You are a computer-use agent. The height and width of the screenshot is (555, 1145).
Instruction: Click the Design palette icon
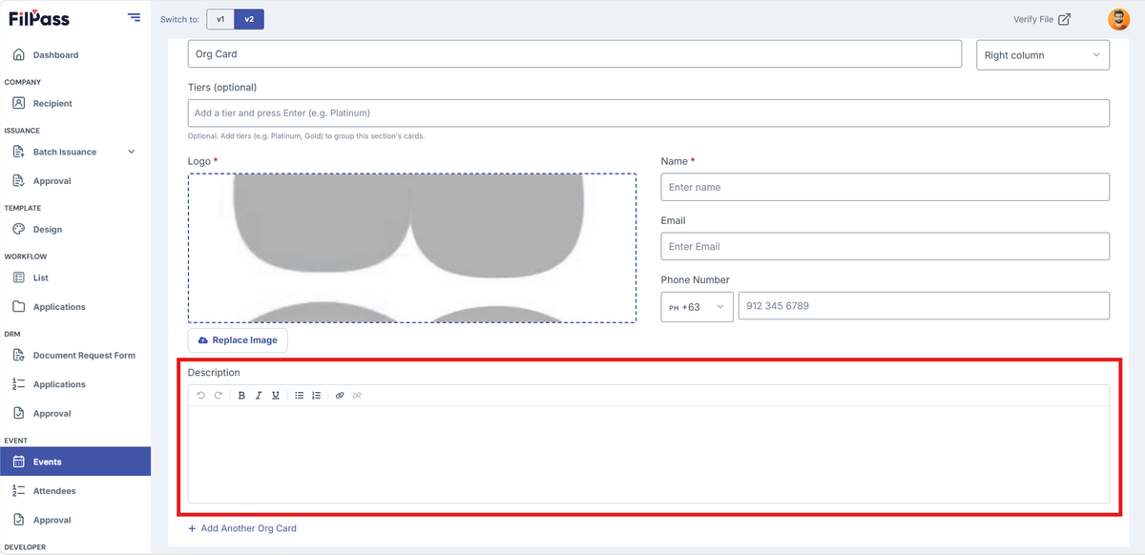tap(19, 229)
